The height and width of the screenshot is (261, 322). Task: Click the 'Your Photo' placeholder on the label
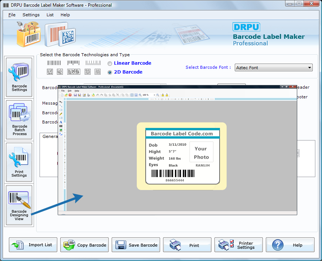201,153
